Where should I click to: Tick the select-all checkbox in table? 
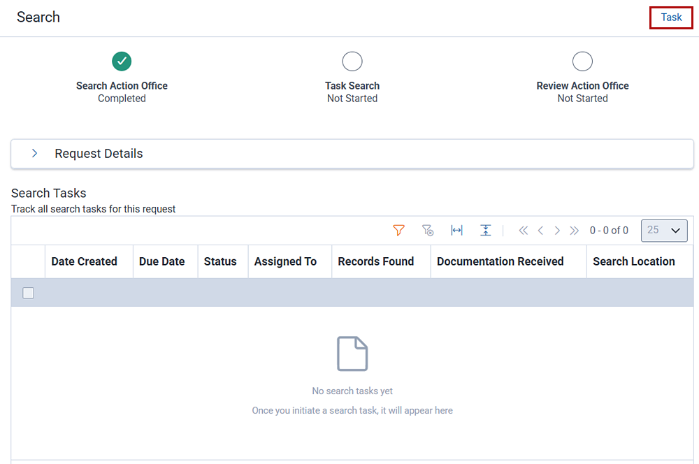[28, 293]
